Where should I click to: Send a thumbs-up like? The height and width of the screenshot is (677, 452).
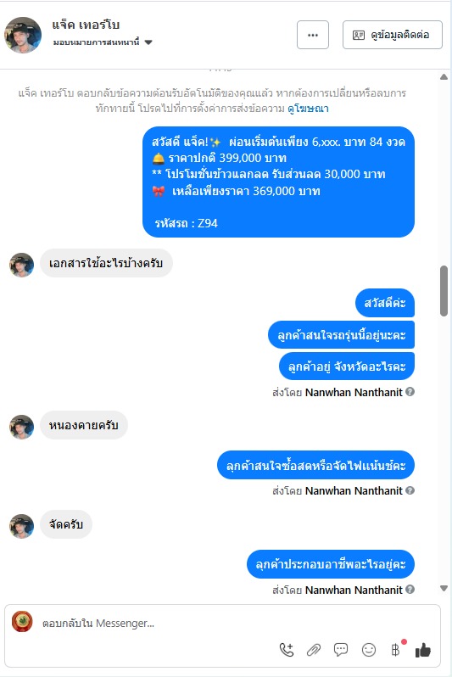click(x=422, y=650)
